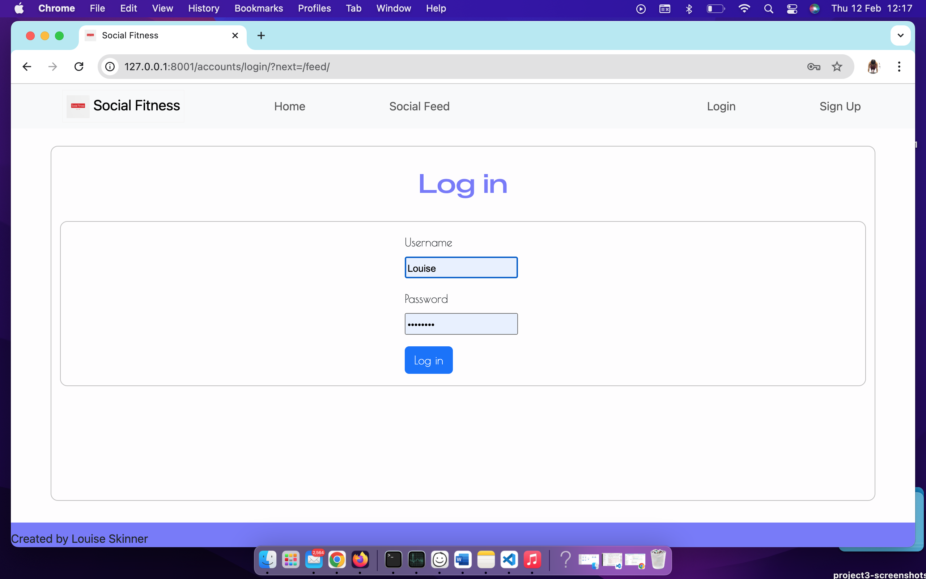Launch Firefox from the Dock
The image size is (926, 579).
click(360, 559)
